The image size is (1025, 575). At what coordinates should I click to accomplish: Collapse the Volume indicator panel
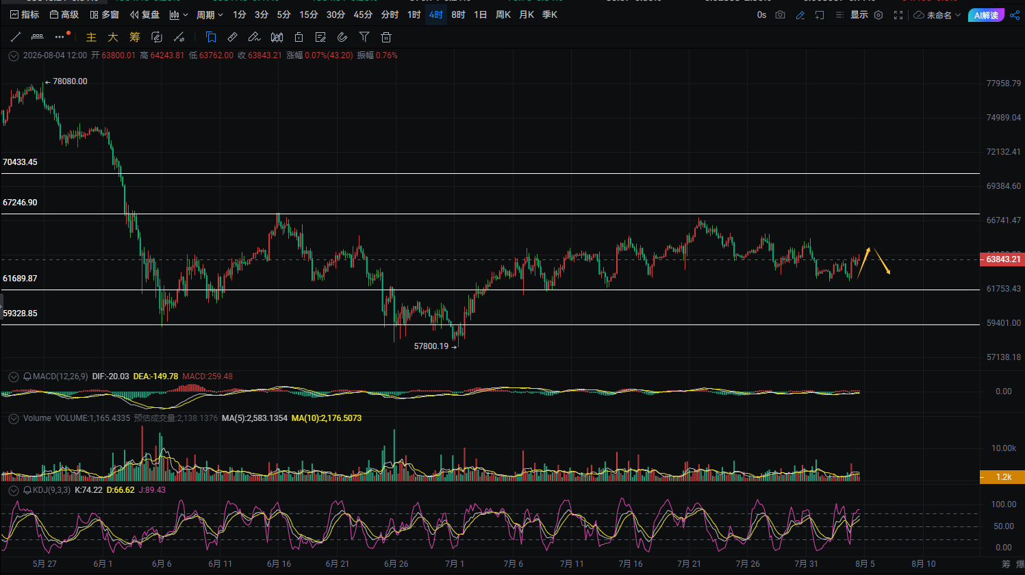(x=13, y=418)
